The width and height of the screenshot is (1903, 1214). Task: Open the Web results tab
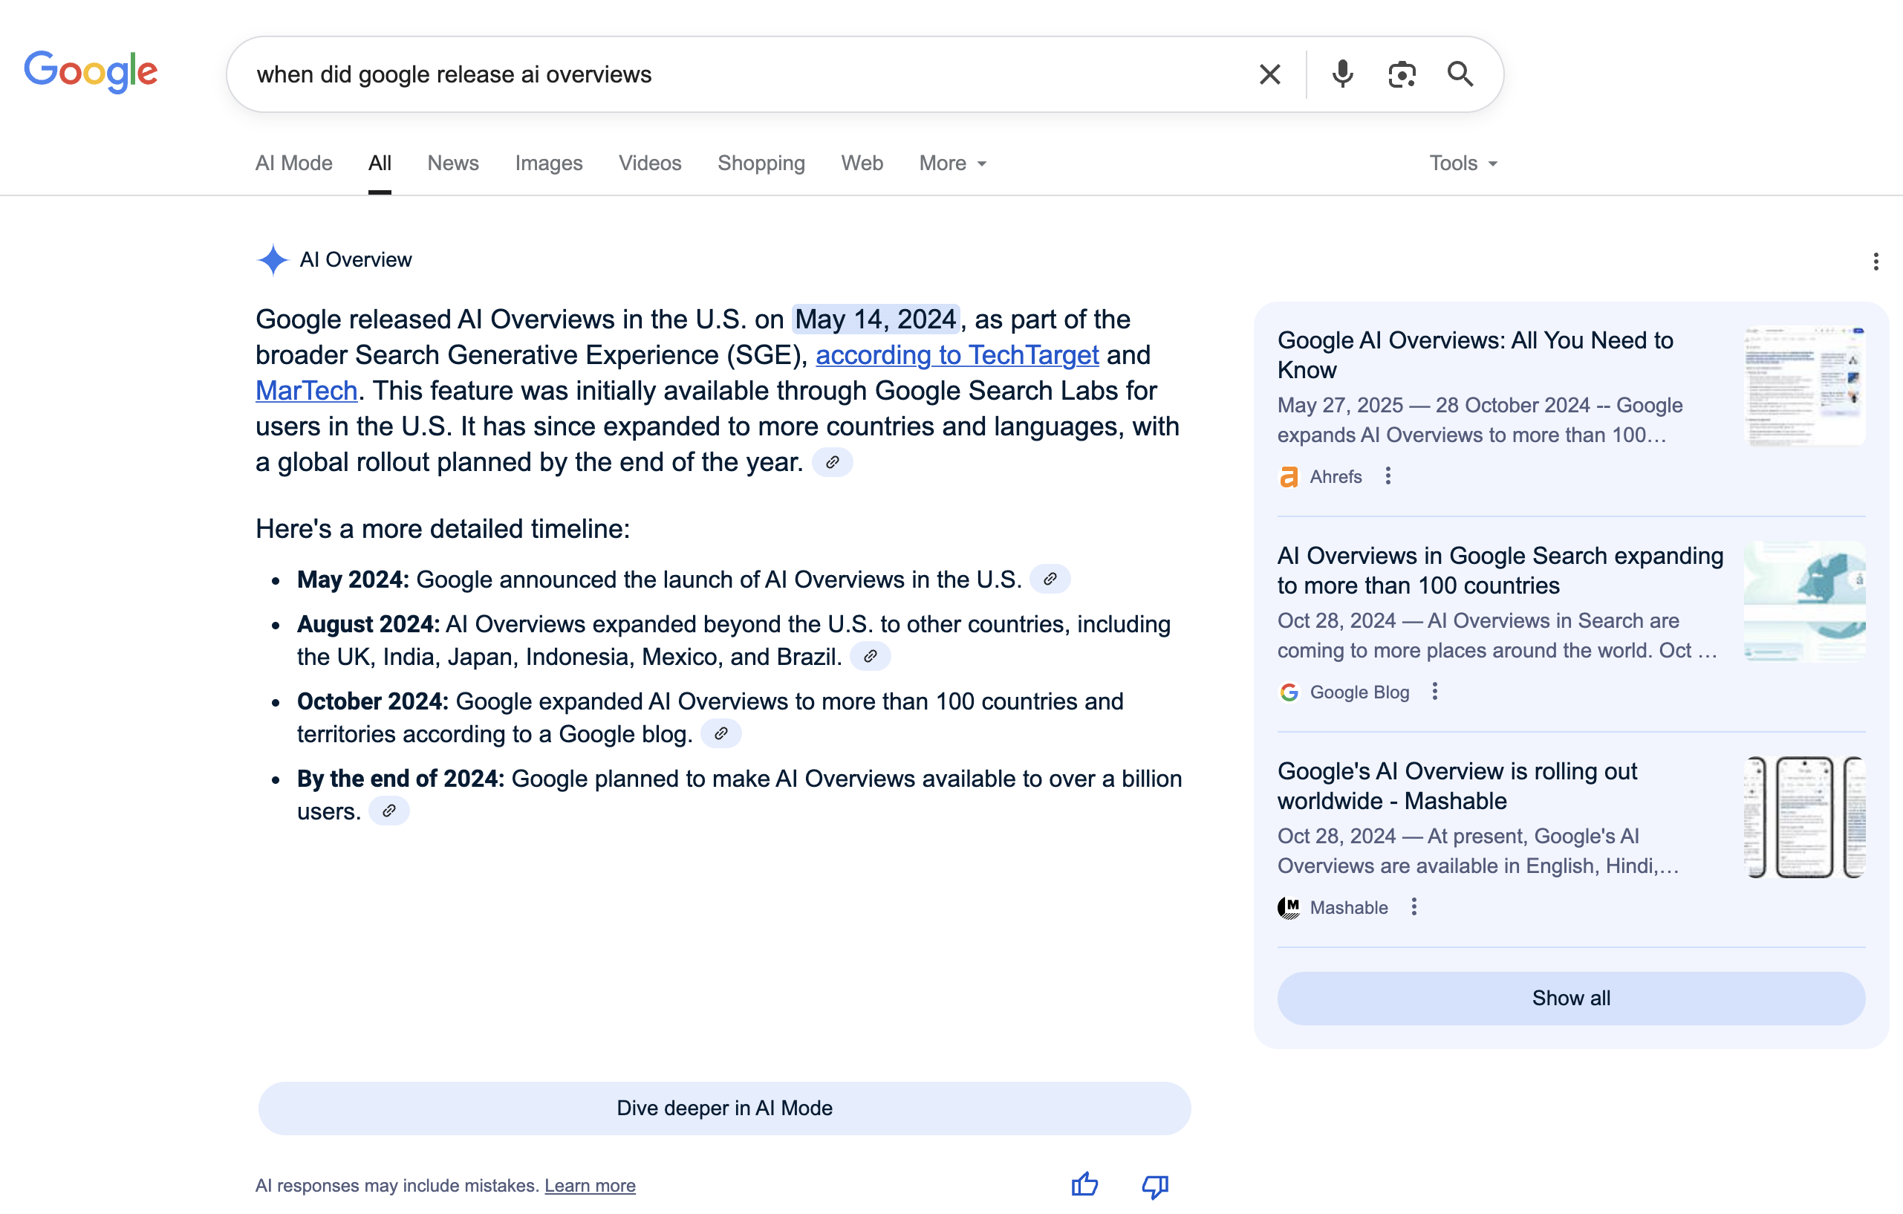point(862,163)
